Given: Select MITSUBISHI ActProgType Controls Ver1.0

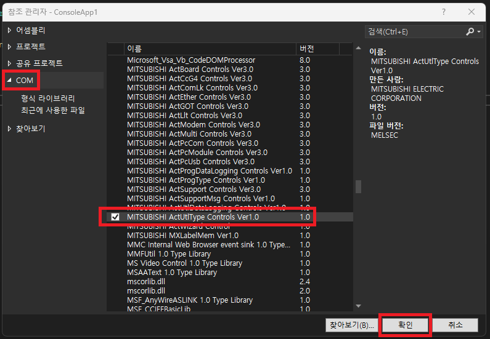Looking at the screenshot, I should coord(230,180).
